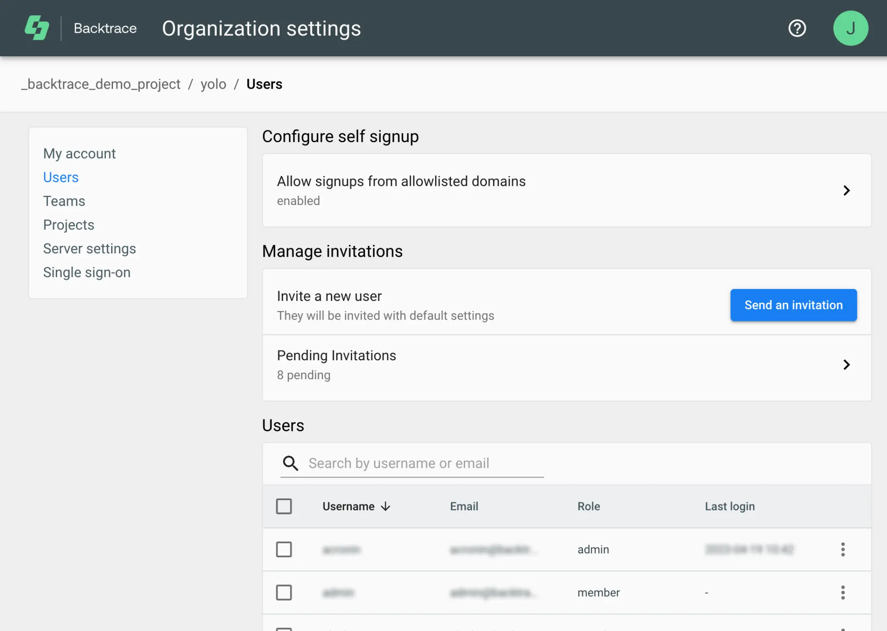887x631 pixels.
Task: Toggle the Username column sort order
Action: [386, 506]
